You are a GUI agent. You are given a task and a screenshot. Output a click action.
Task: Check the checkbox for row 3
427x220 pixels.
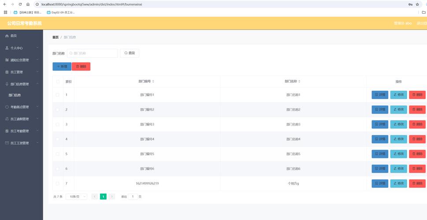tap(58, 125)
